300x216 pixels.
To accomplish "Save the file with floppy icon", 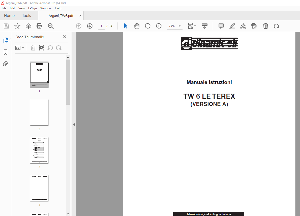I will (6, 26).
